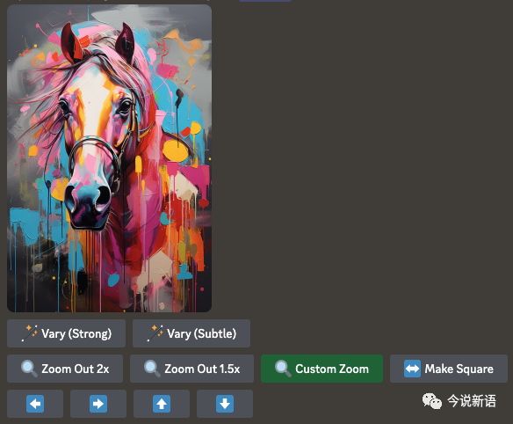Pan the image left with the left arrow
Image resolution: width=513 pixels, height=424 pixels.
pos(35,404)
